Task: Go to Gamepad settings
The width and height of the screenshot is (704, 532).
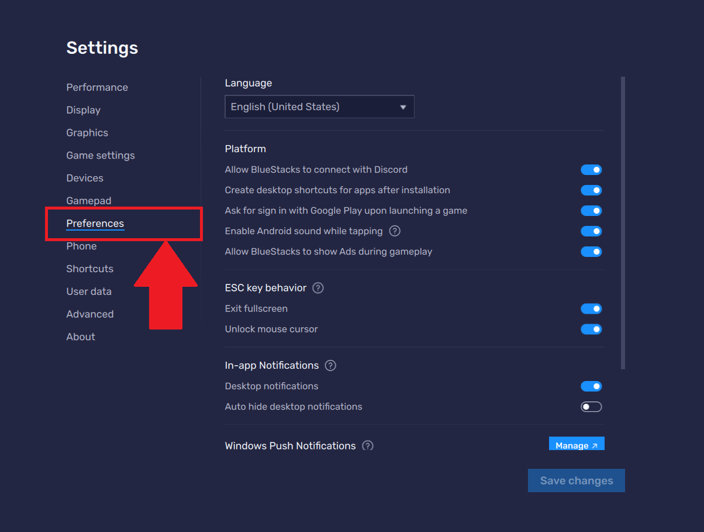Action: coord(88,200)
